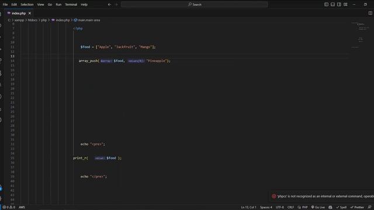Image resolution: width=374 pixels, height=210 pixels.
Task: Toggle the bottom panel layout icon
Action: coord(333,4)
